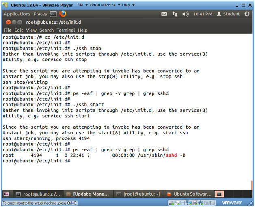The height and width of the screenshot is (207, 255).
Task: Open the Student user menu
Action: point(228,14)
